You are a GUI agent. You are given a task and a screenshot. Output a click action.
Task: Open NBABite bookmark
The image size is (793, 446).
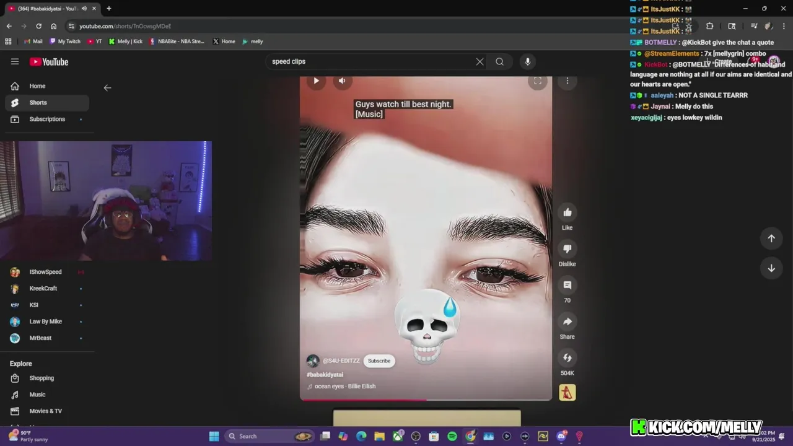click(177, 42)
